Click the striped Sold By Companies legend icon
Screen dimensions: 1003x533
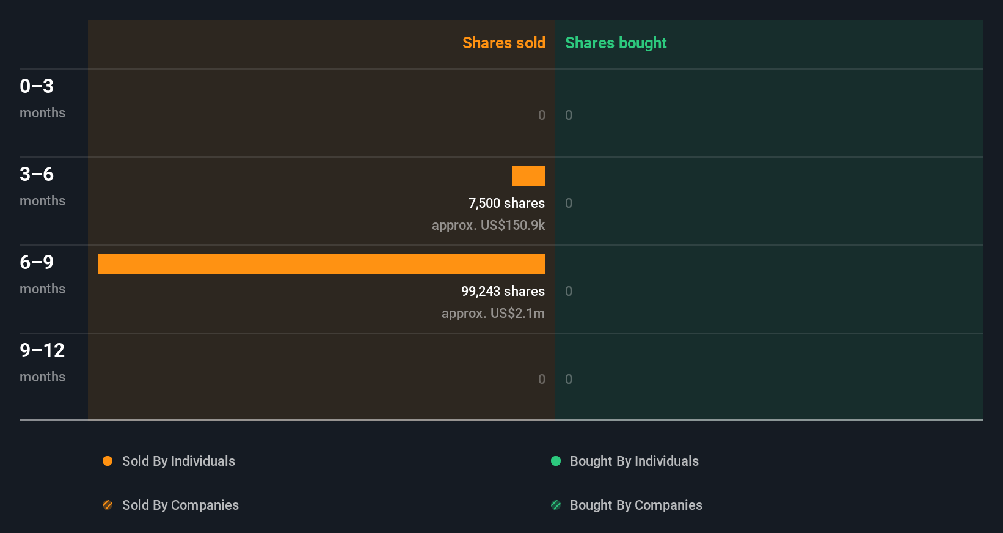108,505
